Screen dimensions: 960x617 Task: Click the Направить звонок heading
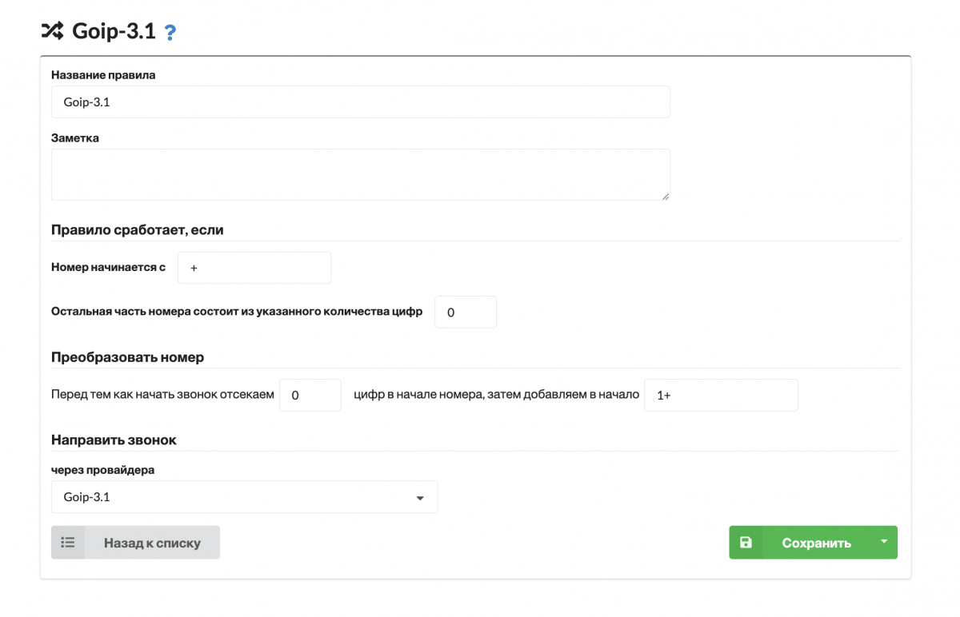[x=114, y=440]
